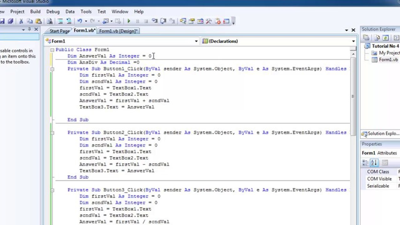Click the Step Over debug icon

tap(163, 21)
